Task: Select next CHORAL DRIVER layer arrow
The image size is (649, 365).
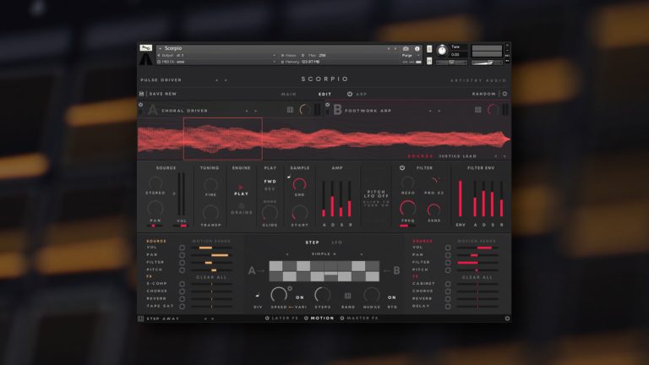Action: click(x=256, y=111)
